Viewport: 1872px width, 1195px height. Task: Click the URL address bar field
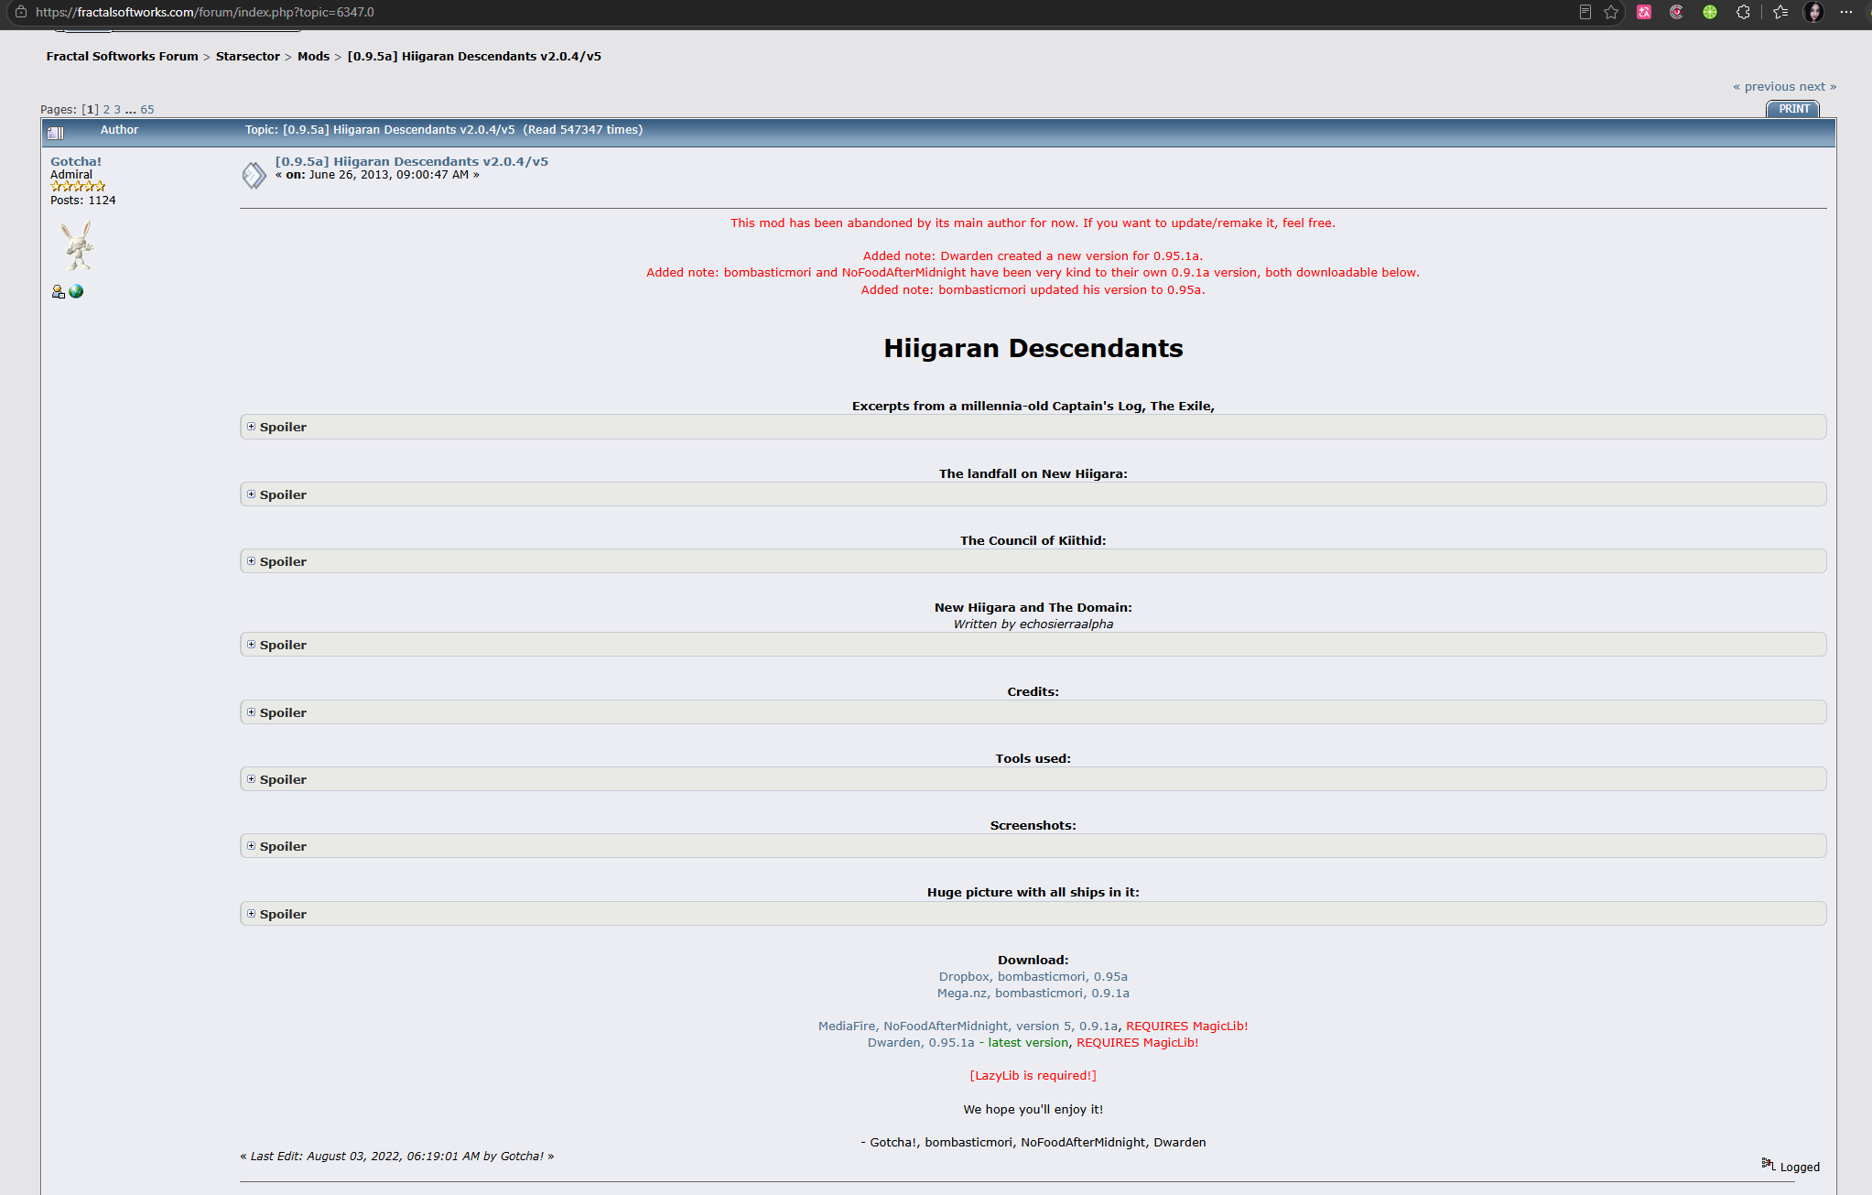coord(787,12)
